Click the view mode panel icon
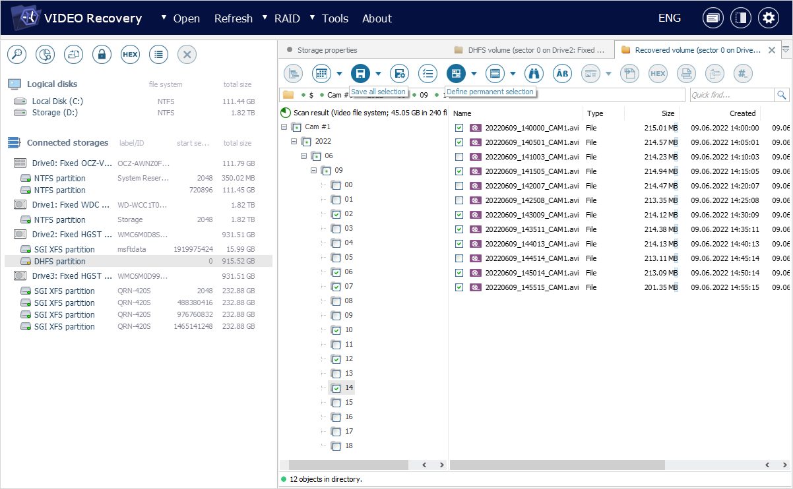 tap(495, 73)
